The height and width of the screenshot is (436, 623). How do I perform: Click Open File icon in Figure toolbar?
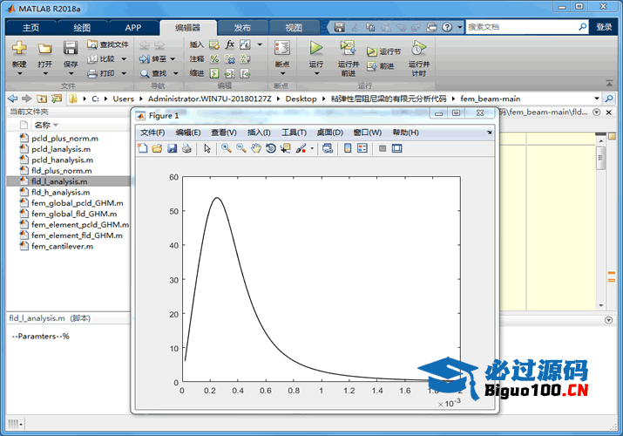click(x=157, y=148)
